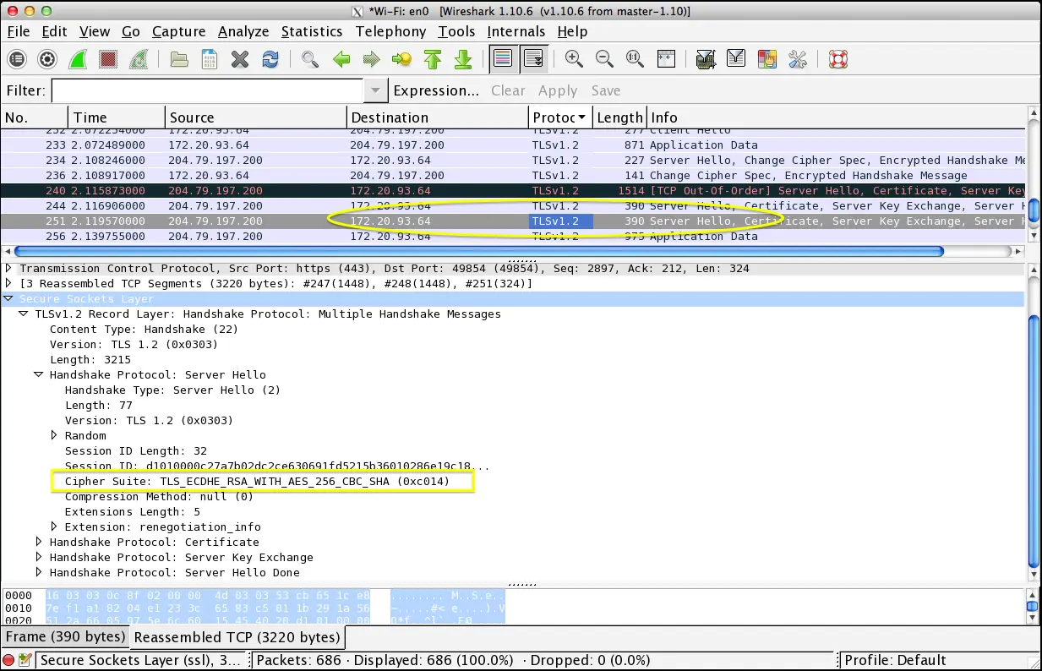Open the coloring rules icon
1042x671 pixels.
coord(767,59)
